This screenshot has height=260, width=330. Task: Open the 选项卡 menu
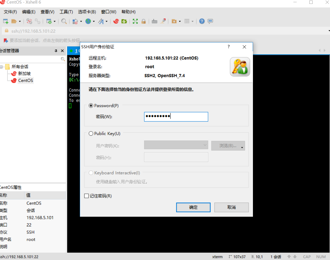[86, 12]
